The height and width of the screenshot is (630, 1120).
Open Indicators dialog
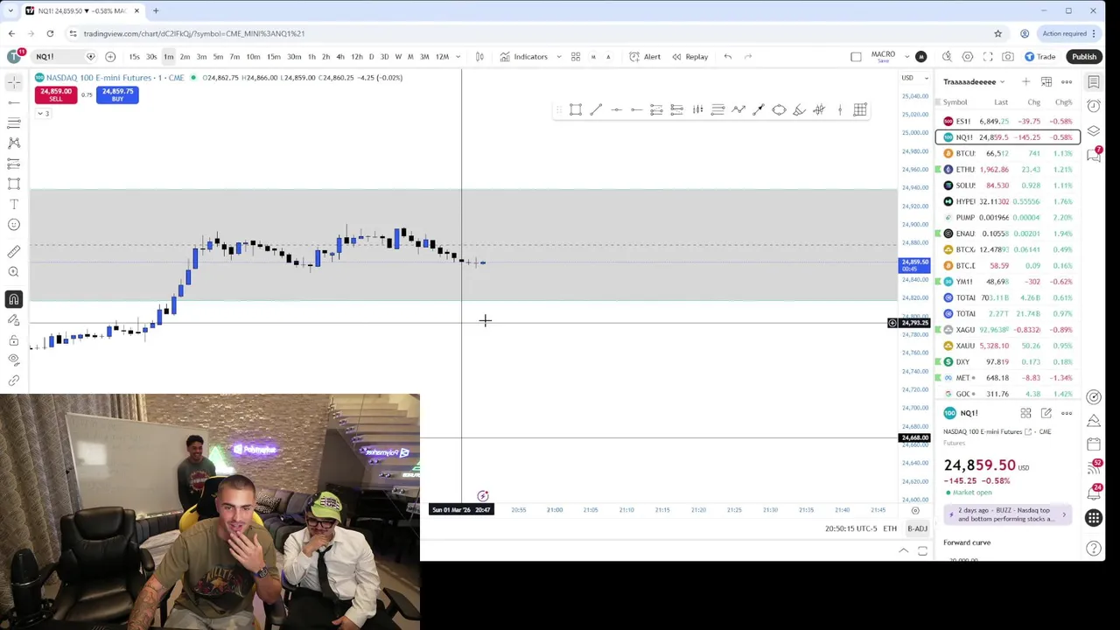(524, 57)
